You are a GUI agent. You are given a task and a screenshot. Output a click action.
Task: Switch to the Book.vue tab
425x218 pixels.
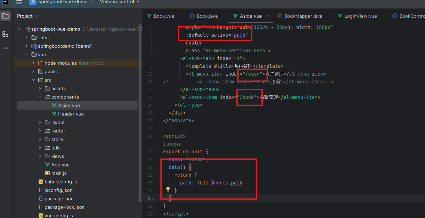point(161,16)
